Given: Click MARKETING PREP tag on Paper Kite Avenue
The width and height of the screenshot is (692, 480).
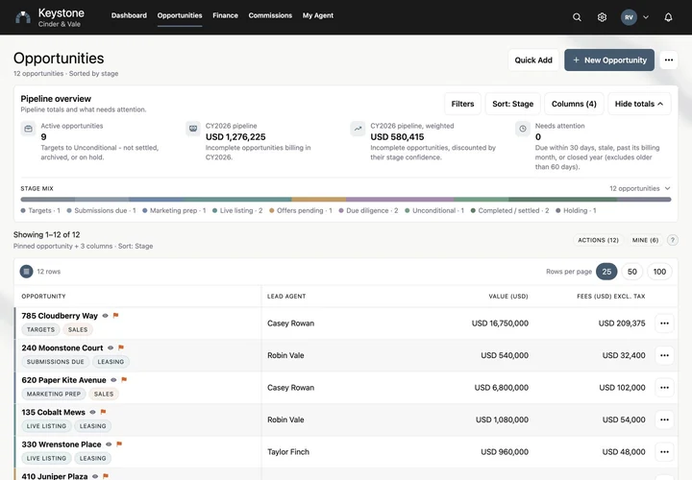Looking at the screenshot, I should [54, 394].
